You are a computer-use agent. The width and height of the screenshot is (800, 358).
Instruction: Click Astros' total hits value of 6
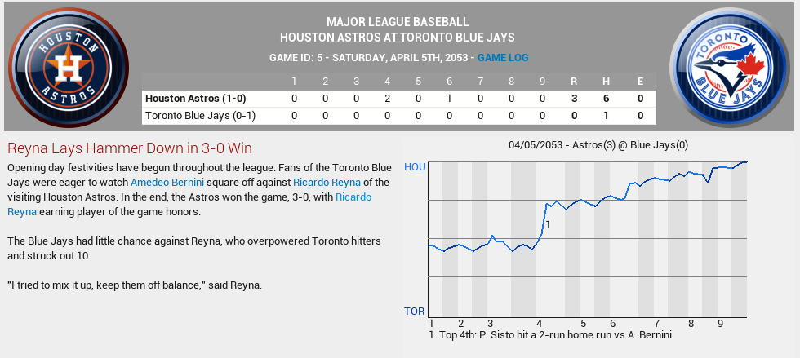coord(607,99)
